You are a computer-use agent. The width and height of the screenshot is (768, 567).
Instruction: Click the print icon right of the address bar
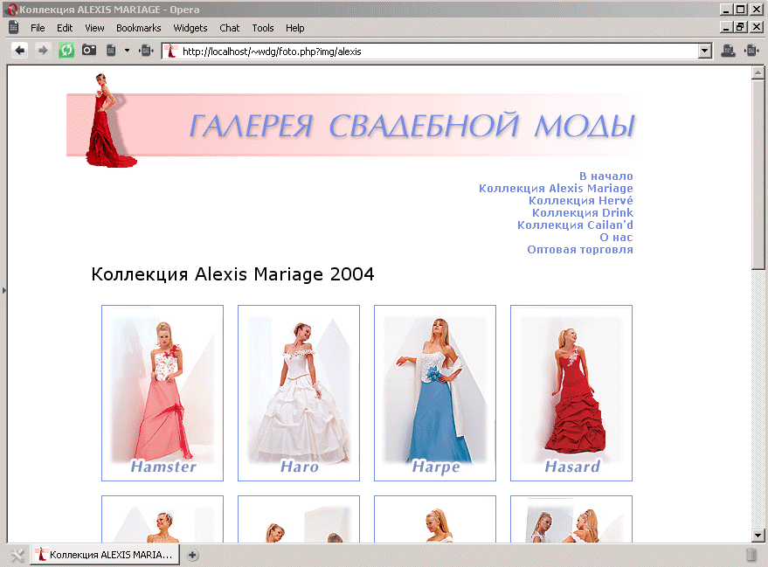[x=729, y=51]
